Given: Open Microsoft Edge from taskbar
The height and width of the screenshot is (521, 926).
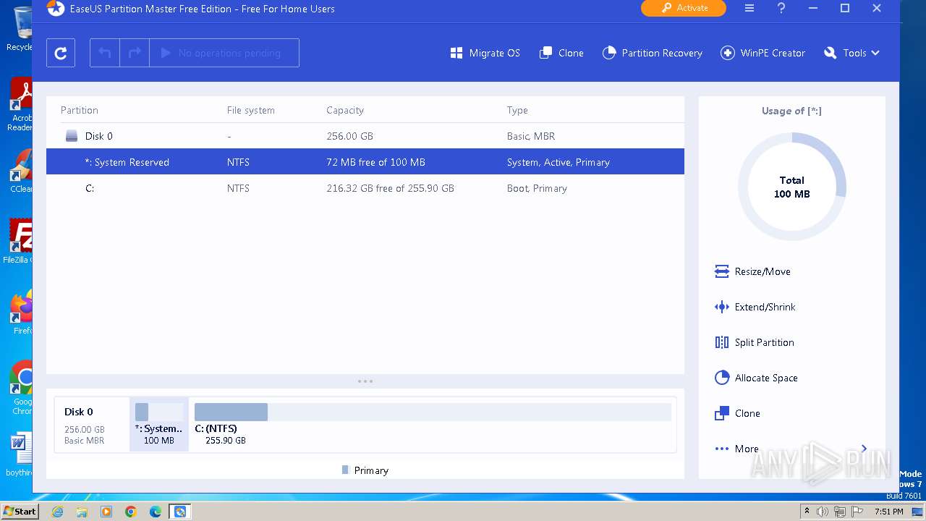Looking at the screenshot, I should click(x=156, y=512).
